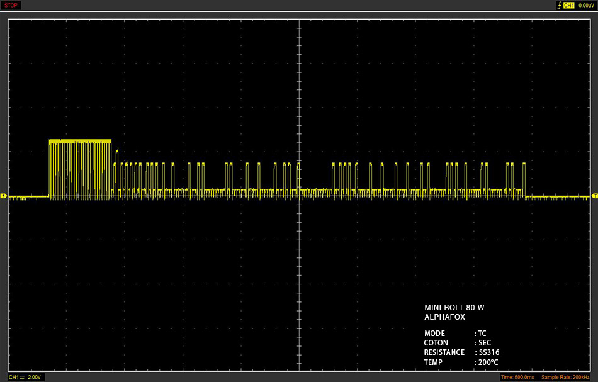Screen dimensions: 598x382
Task: Click the TEMP 200°C annotation line
Action: tap(461, 362)
